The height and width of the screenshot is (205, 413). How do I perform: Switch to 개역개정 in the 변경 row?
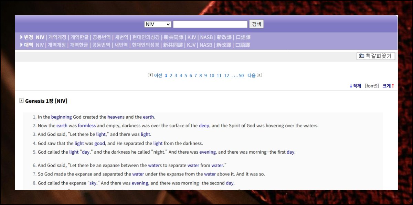(x=57, y=37)
